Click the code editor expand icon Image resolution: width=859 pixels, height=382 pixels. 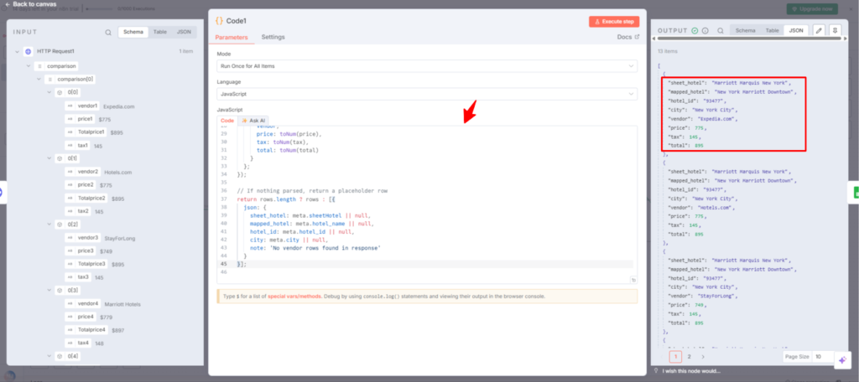pyautogui.click(x=633, y=280)
